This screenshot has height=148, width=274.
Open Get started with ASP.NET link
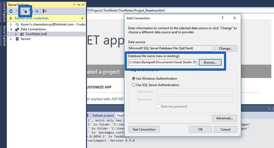(x=106, y=99)
